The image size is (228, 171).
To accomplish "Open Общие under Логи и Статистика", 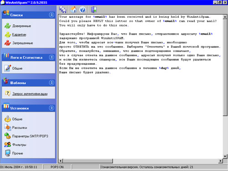I will coord(17,68).
